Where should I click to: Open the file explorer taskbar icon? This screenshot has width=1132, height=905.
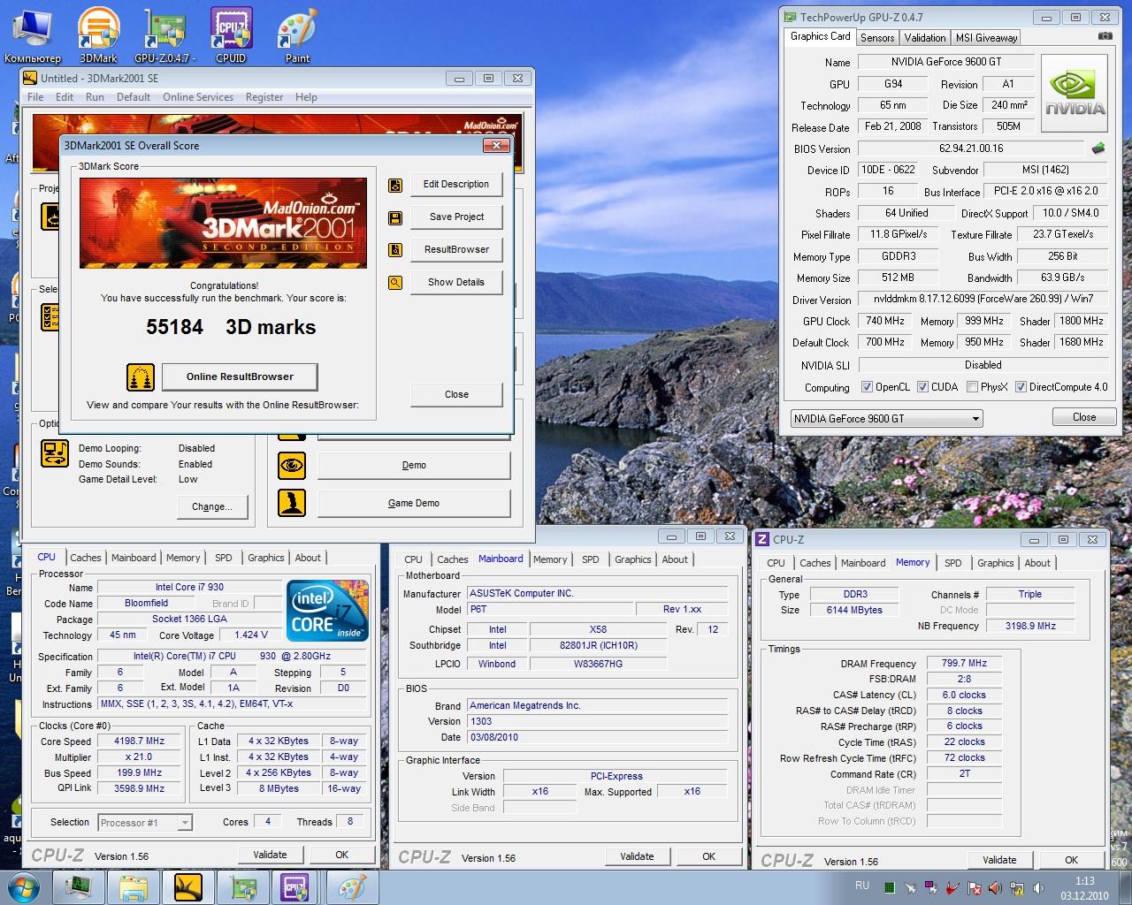point(134,886)
